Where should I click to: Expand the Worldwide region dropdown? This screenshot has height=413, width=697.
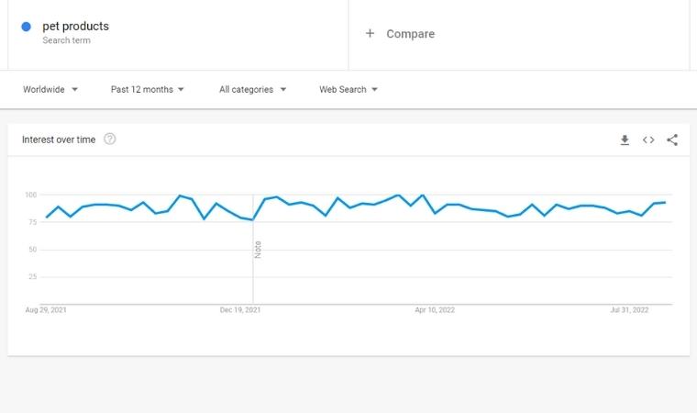pyautogui.click(x=50, y=89)
